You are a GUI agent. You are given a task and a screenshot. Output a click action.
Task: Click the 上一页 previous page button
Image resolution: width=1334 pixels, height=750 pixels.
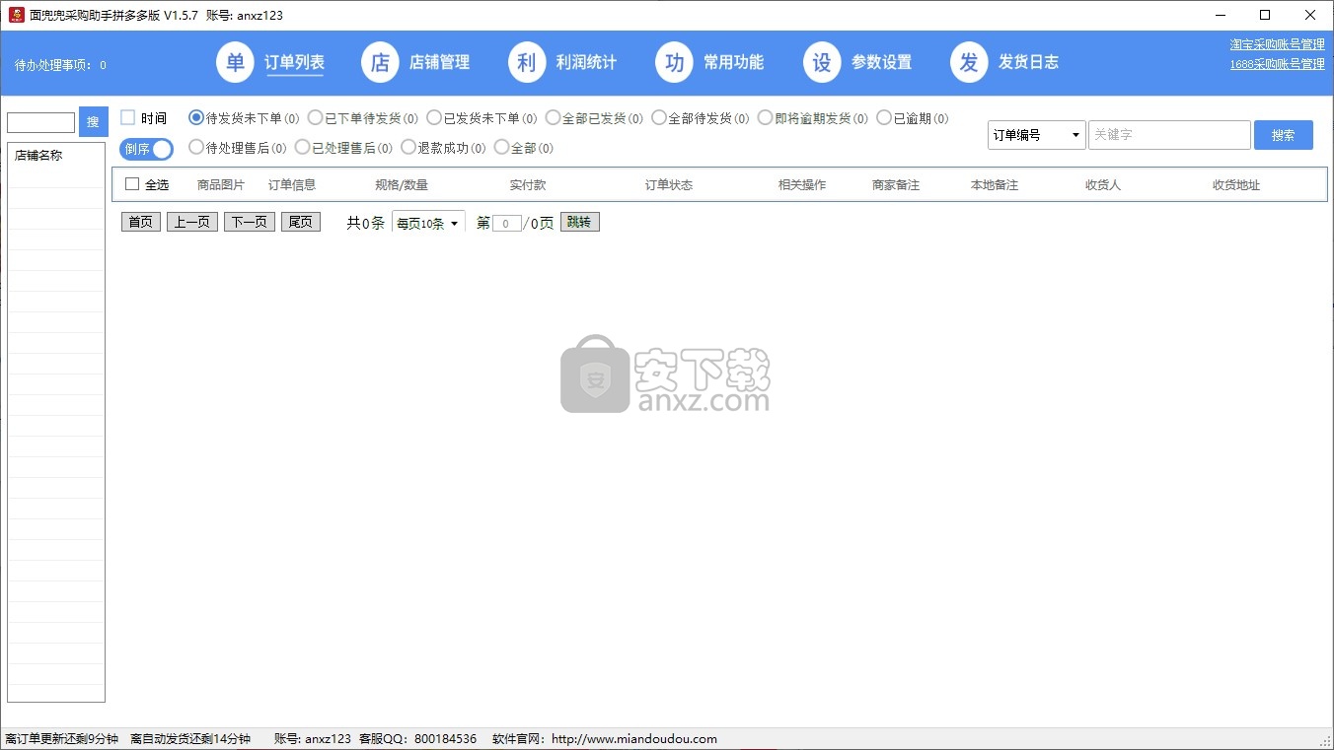click(x=192, y=222)
